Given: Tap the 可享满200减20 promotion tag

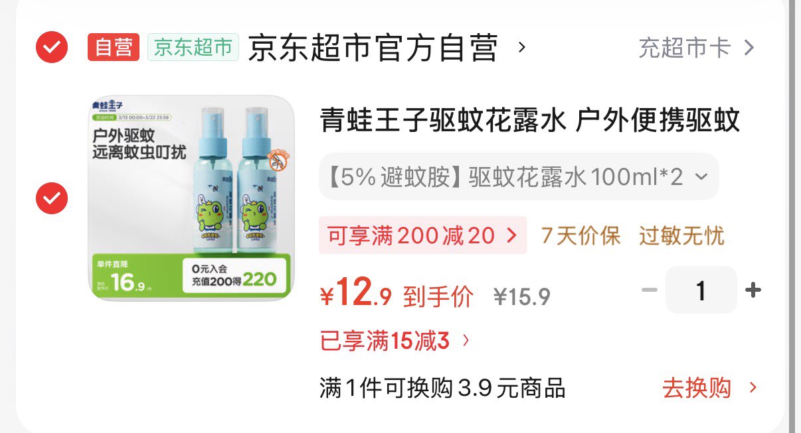Looking at the screenshot, I should pyautogui.click(x=423, y=235).
